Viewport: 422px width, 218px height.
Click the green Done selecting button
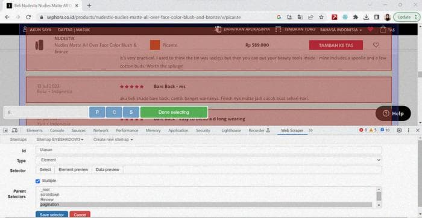174,112
